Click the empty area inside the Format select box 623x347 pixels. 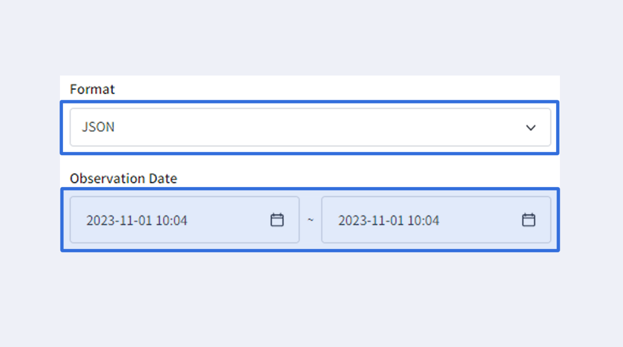(x=319, y=127)
